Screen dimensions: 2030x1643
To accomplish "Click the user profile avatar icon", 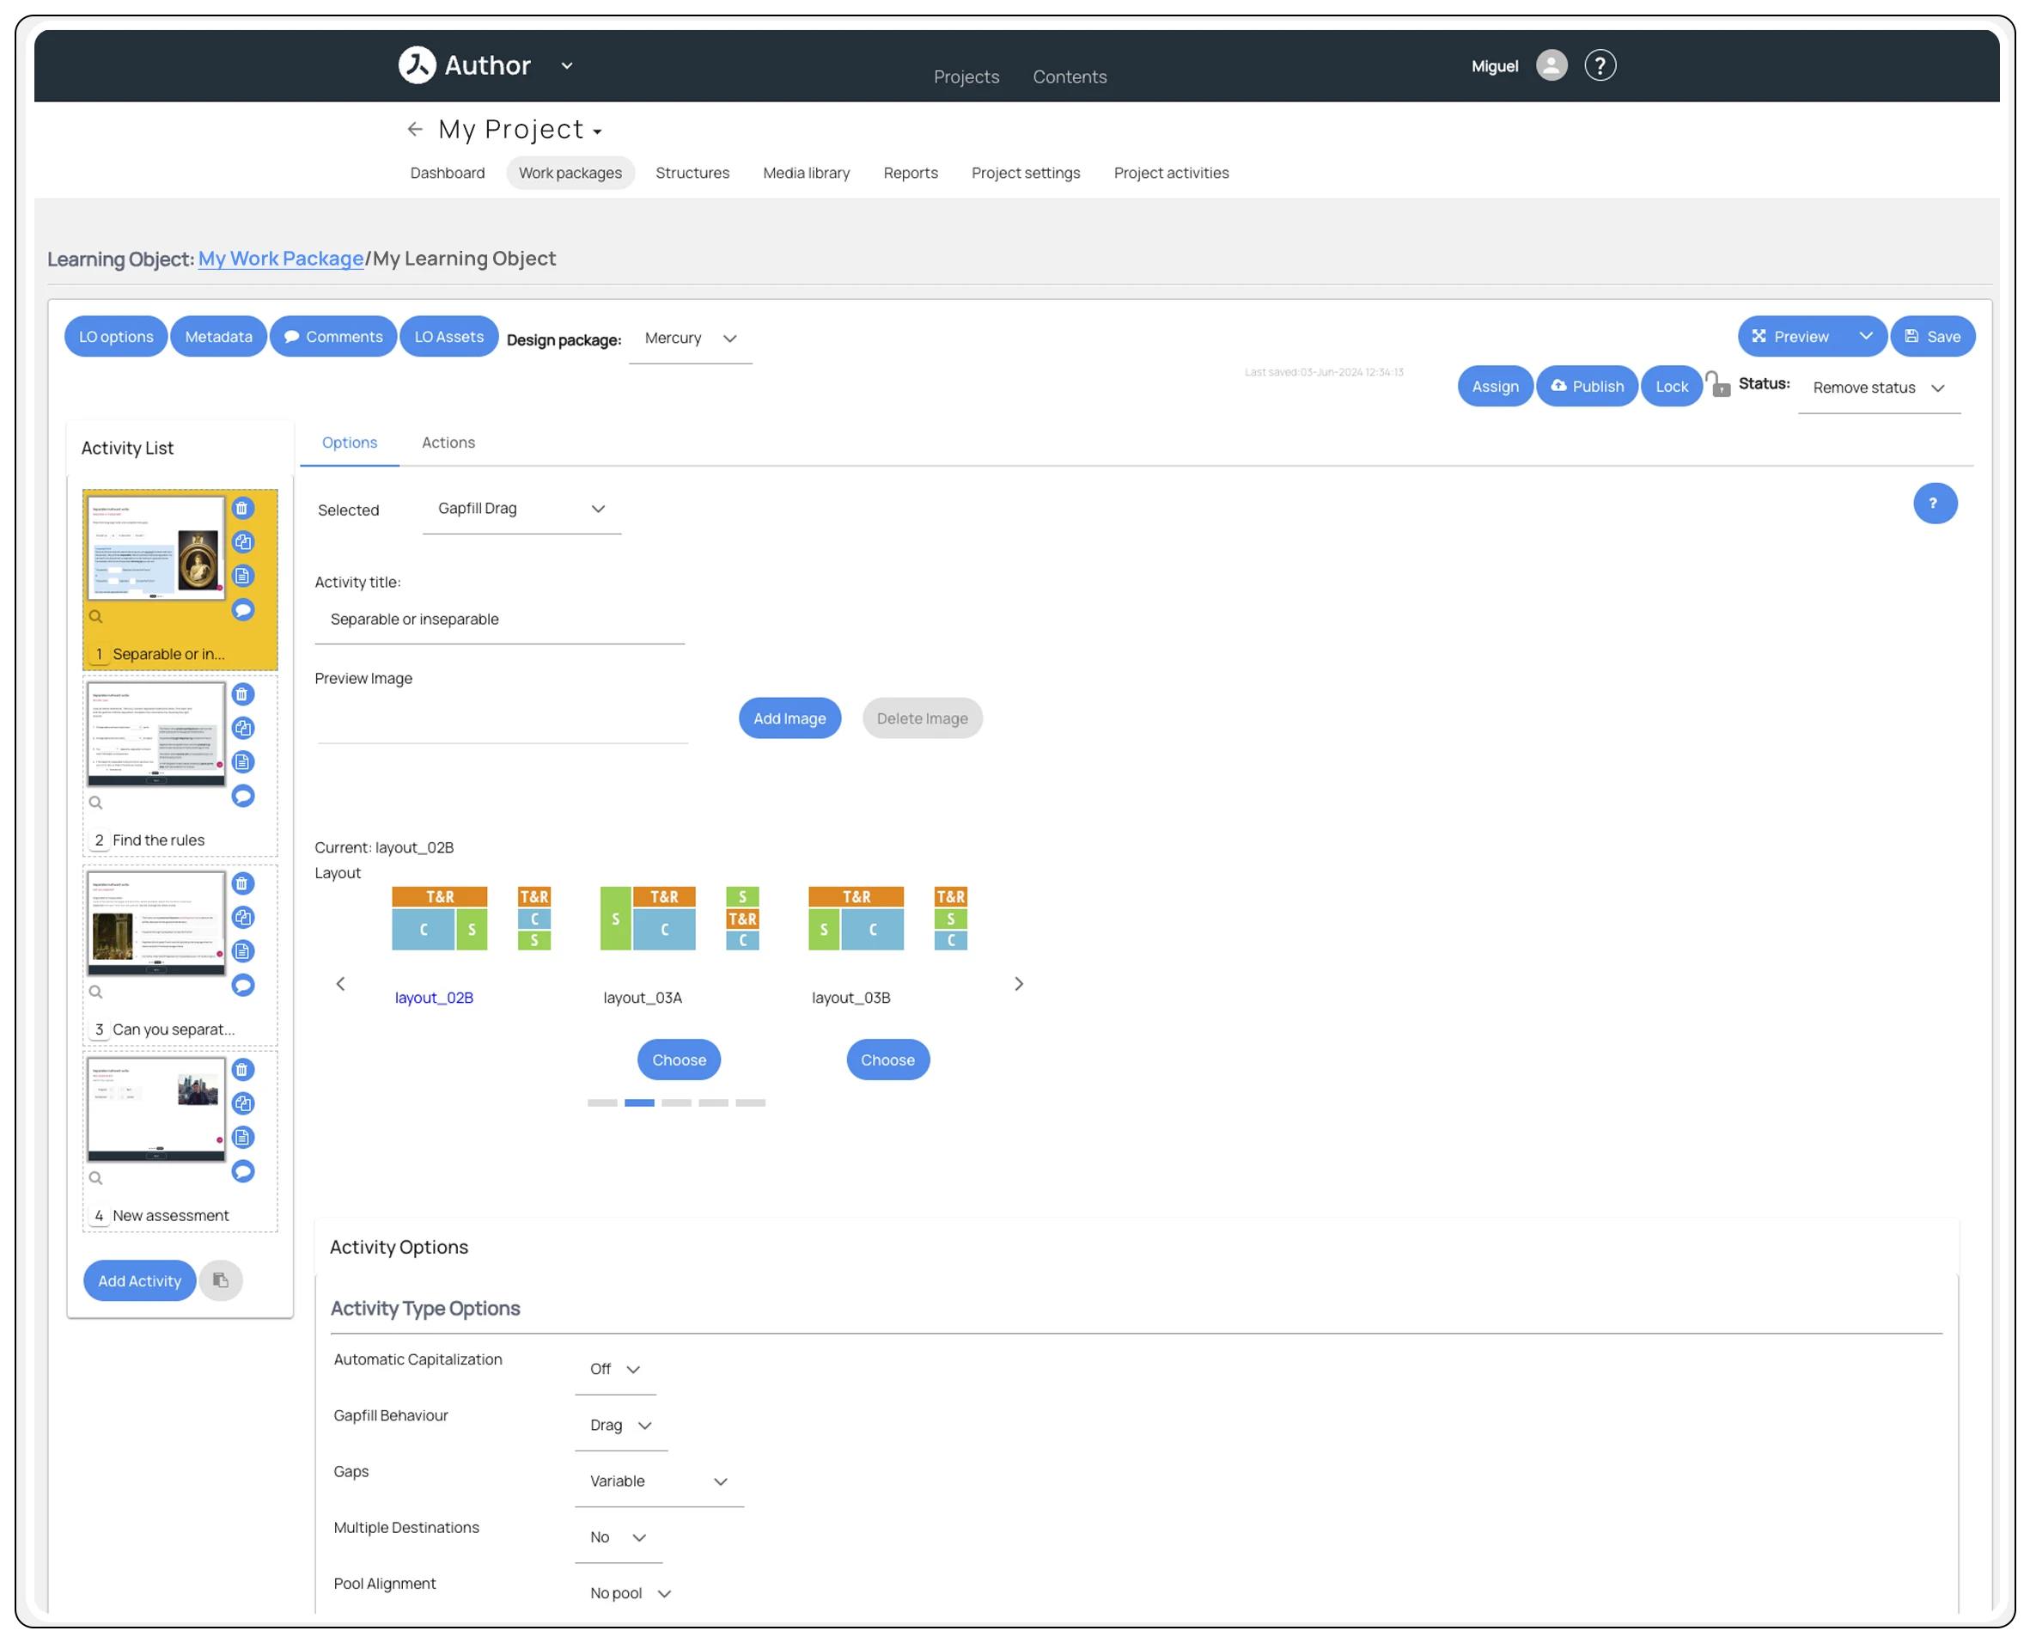I will tap(1551, 65).
